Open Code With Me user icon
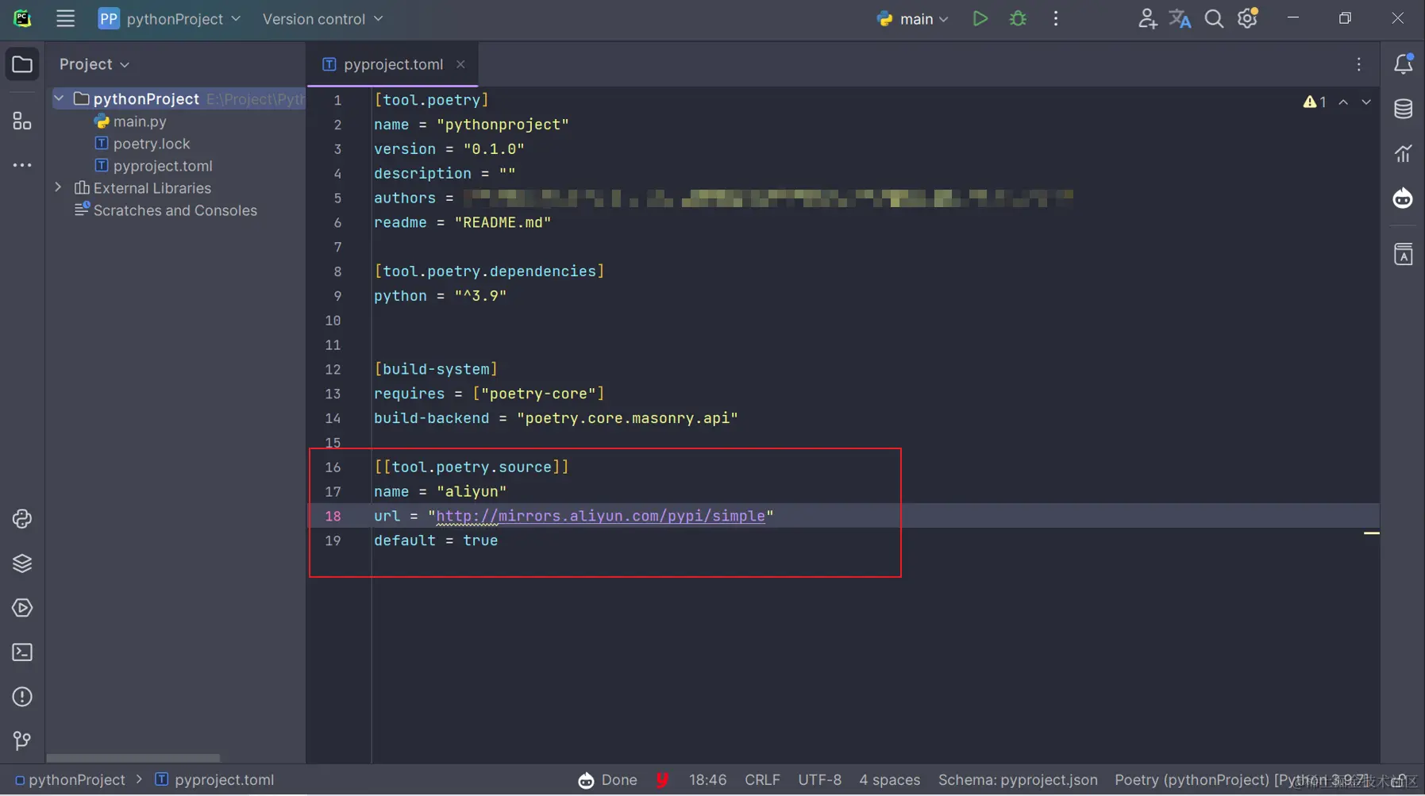This screenshot has width=1425, height=796. point(1146,18)
